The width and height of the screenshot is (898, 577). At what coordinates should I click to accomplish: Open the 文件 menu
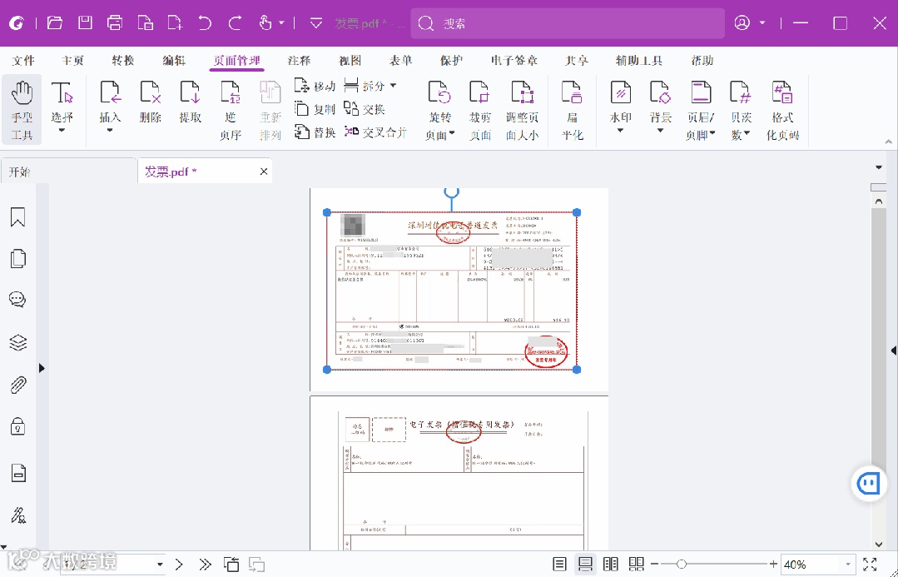(x=23, y=61)
